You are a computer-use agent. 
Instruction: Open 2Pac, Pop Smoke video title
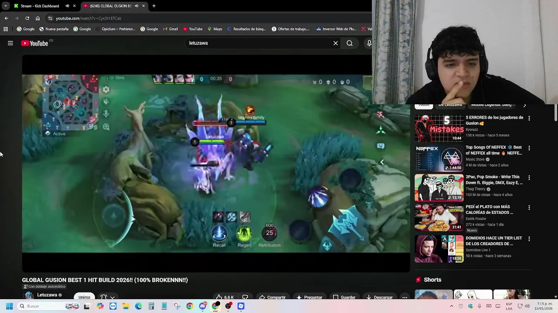pos(494,180)
